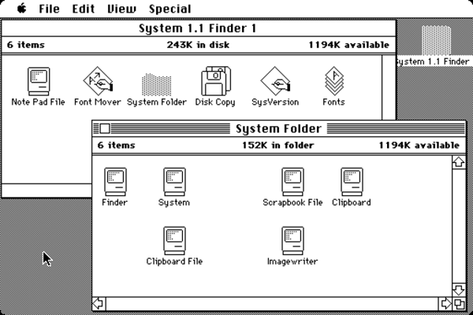Open the Special menu
Viewport: 473px width, 315px height.
[x=169, y=9]
